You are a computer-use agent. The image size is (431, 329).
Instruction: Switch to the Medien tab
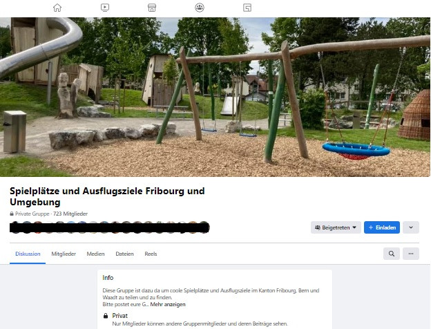click(95, 254)
